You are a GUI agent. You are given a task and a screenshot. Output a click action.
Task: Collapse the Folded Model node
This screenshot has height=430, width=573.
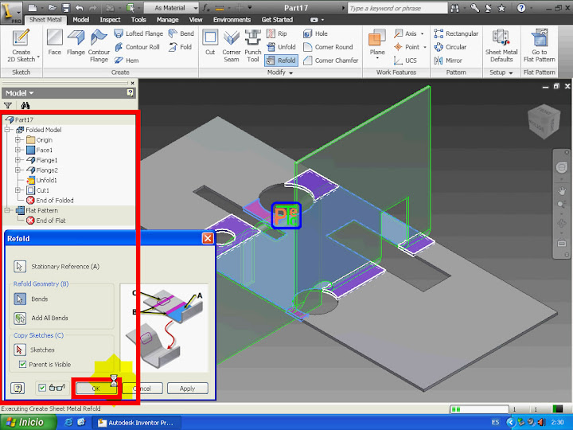(x=7, y=130)
